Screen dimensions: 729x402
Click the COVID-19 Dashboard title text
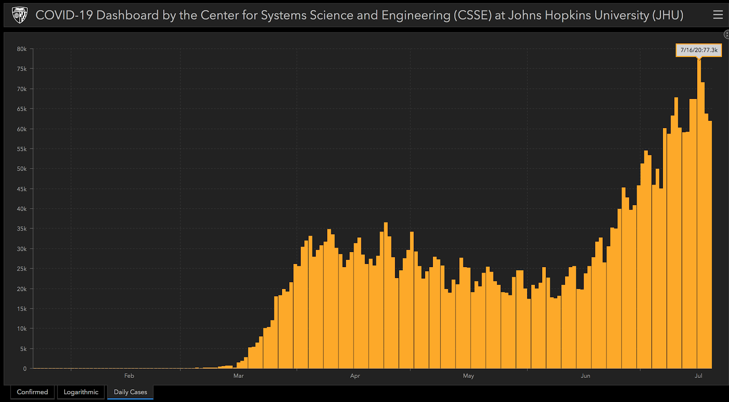359,15
